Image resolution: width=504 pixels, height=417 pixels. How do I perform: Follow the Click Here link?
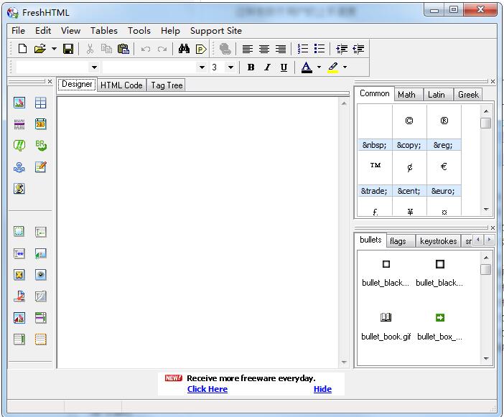pyautogui.click(x=207, y=389)
